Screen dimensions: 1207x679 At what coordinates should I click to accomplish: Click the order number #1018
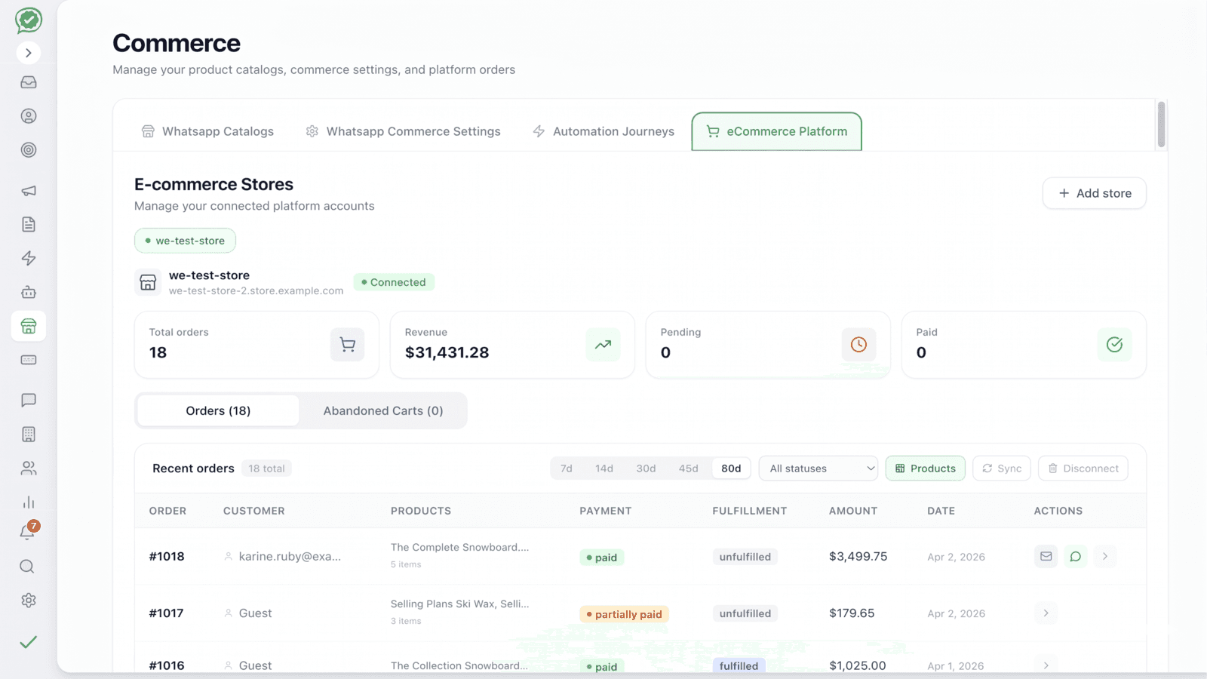167,557
